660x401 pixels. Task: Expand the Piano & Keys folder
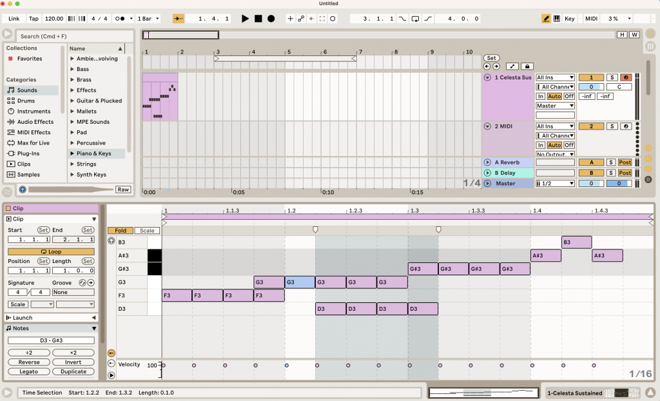pos(72,153)
